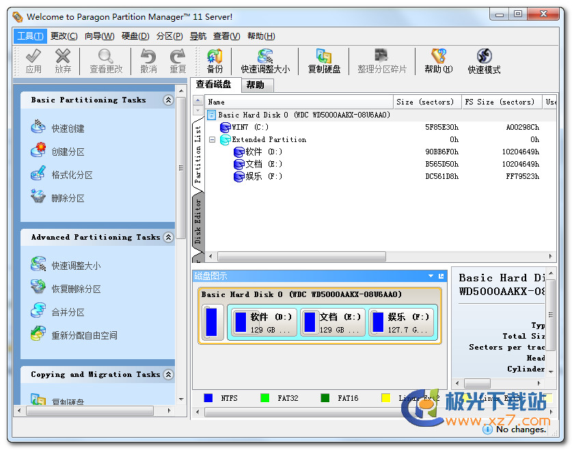Switch to the 查看磁盘 tab
Screen dimensions: 572x450
(x=215, y=85)
